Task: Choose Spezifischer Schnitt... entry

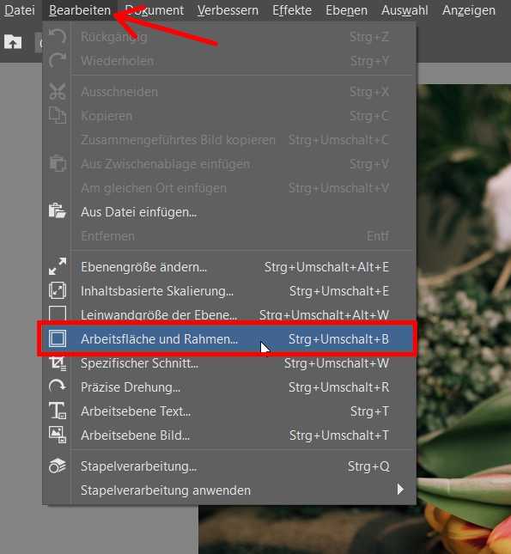Action: coord(229,363)
